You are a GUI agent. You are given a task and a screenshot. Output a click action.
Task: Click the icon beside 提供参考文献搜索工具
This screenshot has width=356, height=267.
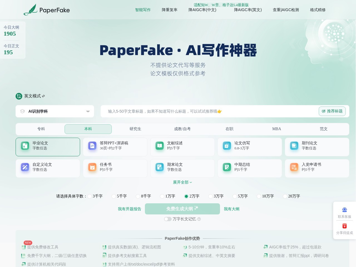click(104, 256)
